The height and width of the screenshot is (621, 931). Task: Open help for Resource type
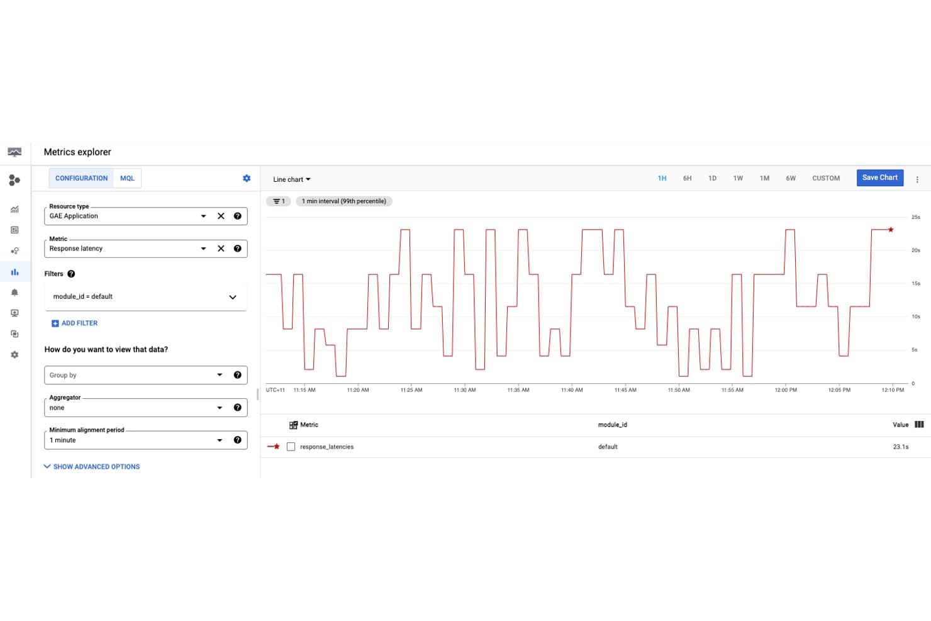click(237, 216)
